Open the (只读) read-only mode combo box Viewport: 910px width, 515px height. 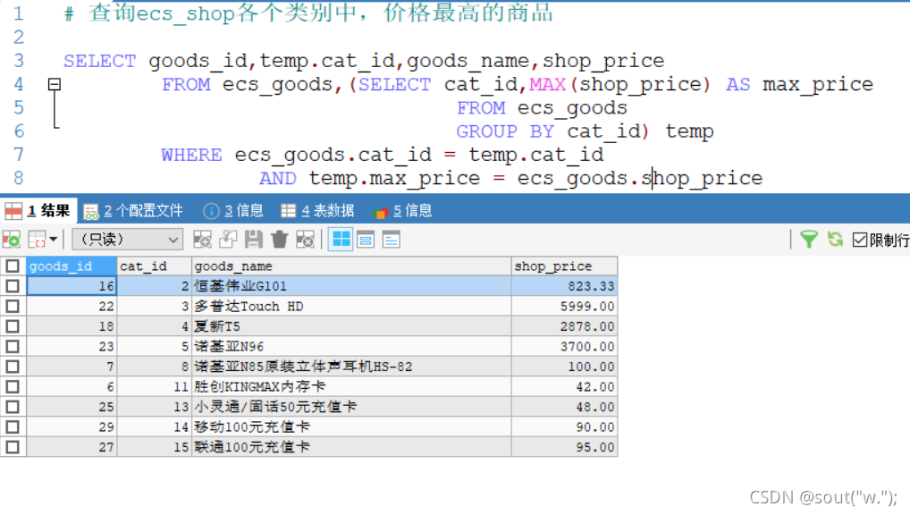127,240
